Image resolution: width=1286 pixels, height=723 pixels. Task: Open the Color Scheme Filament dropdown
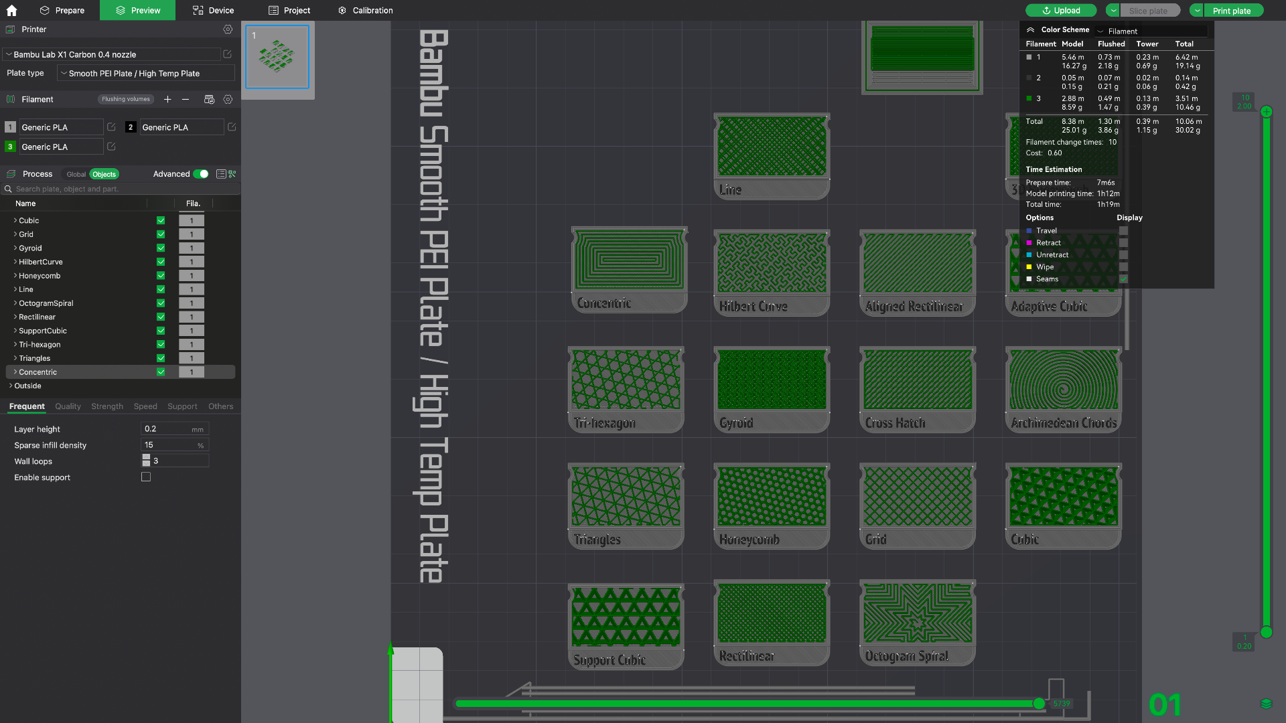pyautogui.click(x=1151, y=31)
